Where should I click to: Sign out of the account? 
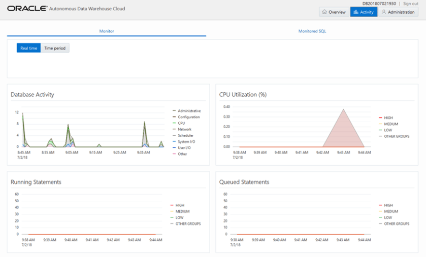411,4
